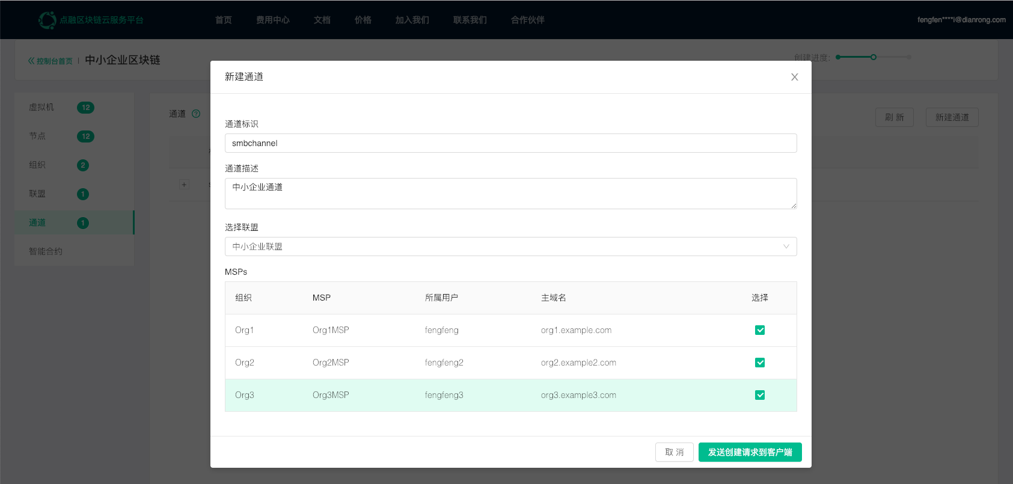Click the account email fengfen****l@dianrong.com

(x=961, y=20)
